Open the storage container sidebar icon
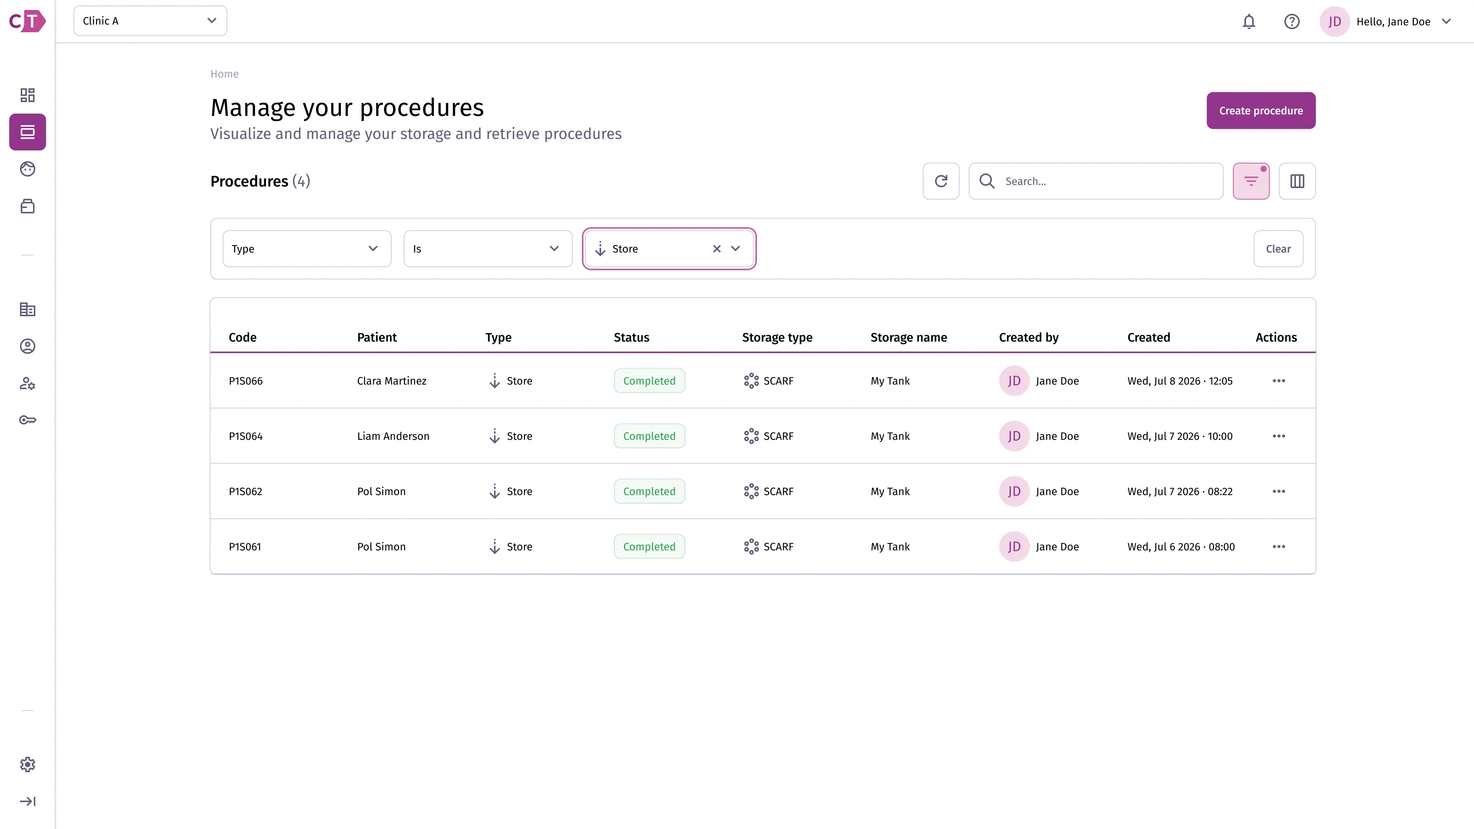The width and height of the screenshot is (1474, 829). (28, 206)
